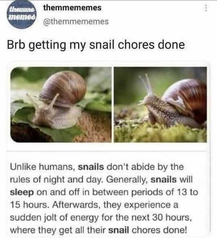Open the right snail-on-moss photo
The height and width of the screenshot is (238, 217).
[160, 105]
